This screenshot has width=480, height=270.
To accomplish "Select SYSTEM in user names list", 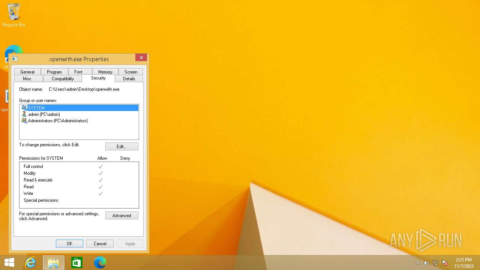I will (x=79, y=108).
